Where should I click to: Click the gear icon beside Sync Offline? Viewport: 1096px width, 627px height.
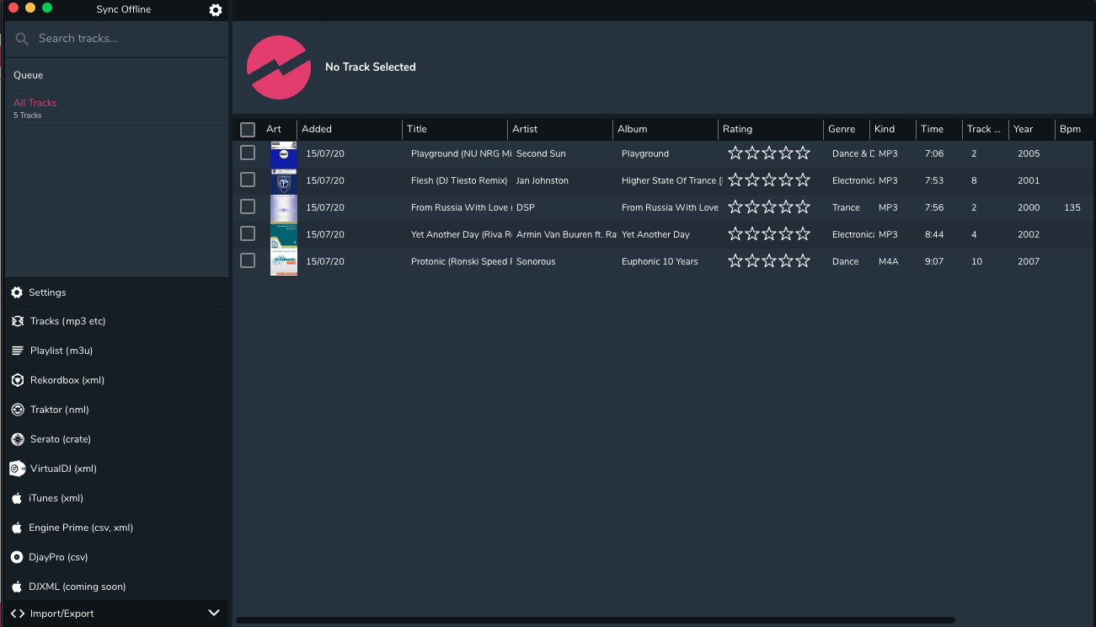(216, 10)
